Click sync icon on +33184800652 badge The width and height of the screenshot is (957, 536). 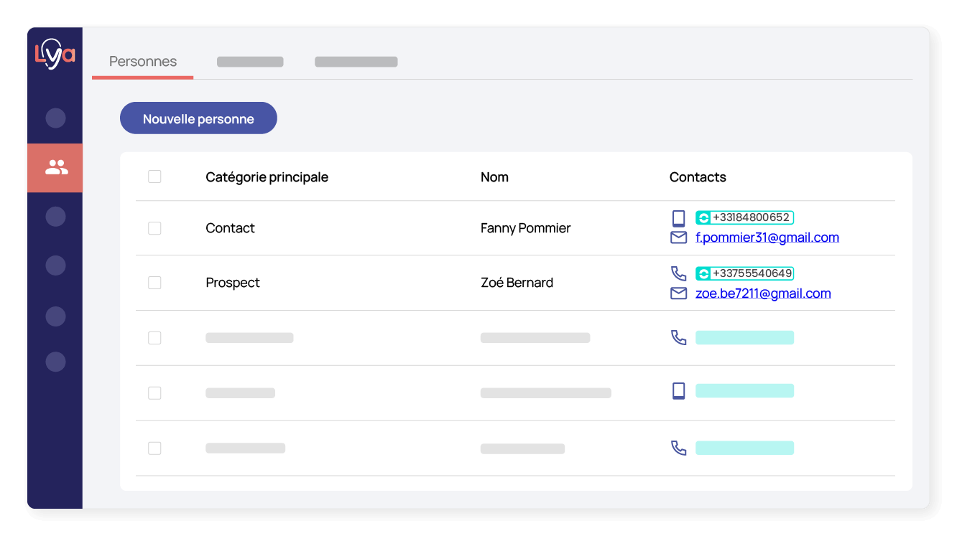[x=703, y=217]
